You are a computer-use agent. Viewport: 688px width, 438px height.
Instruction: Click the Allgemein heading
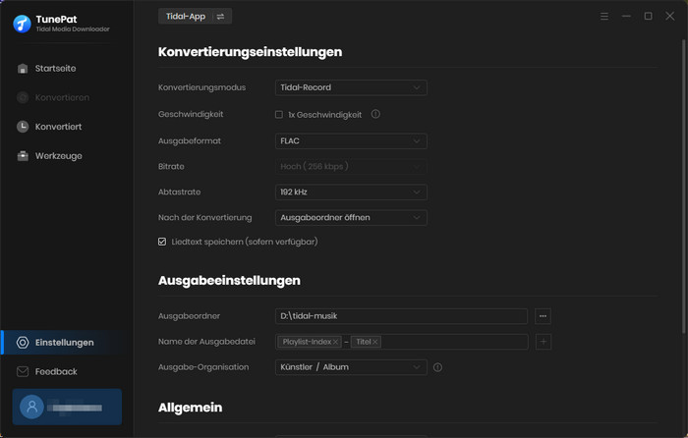click(190, 408)
